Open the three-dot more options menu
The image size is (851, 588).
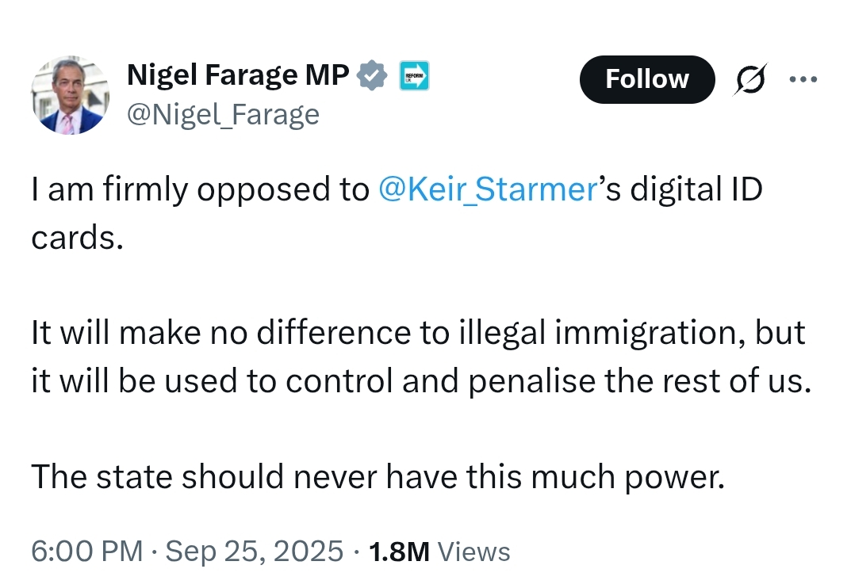[x=803, y=78]
